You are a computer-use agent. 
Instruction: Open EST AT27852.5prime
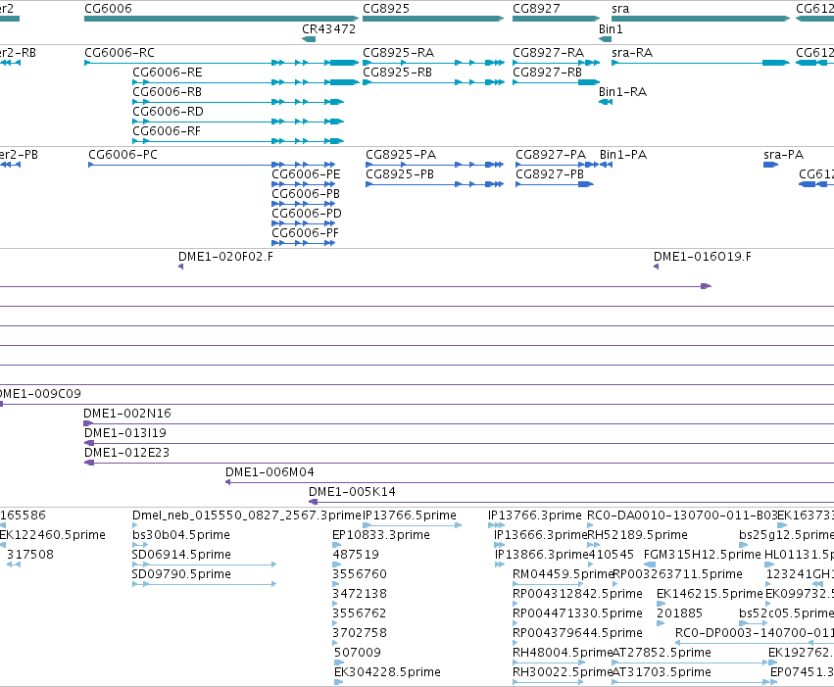click(x=662, y=654)
